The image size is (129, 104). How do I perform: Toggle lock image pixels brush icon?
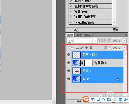point(82,47)
